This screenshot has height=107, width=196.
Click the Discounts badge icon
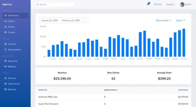(x=5, y=61)
